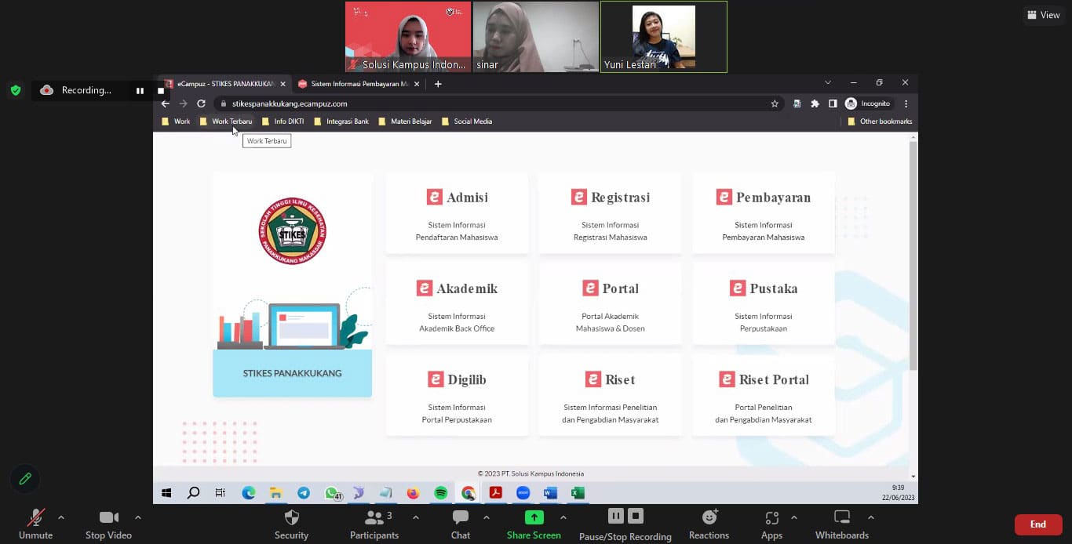This screenshot has width=1072, height=544.
Task: Open the Info DIKTI bookmark folder
Action: 283,121
